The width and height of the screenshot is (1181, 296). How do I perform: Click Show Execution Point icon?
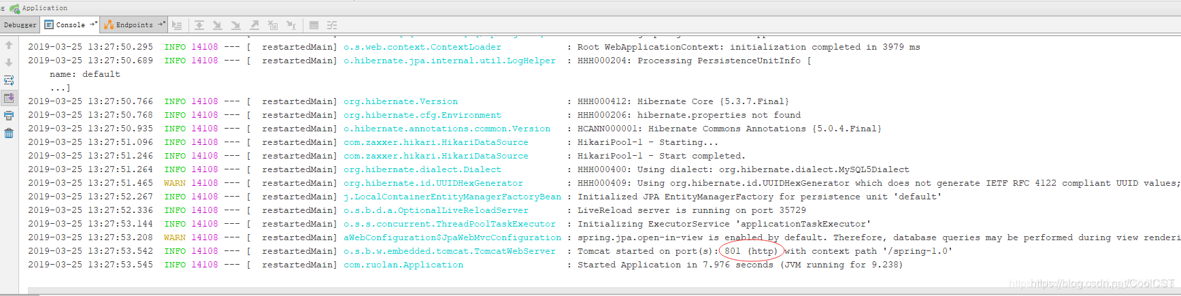[x=178, y=25]
